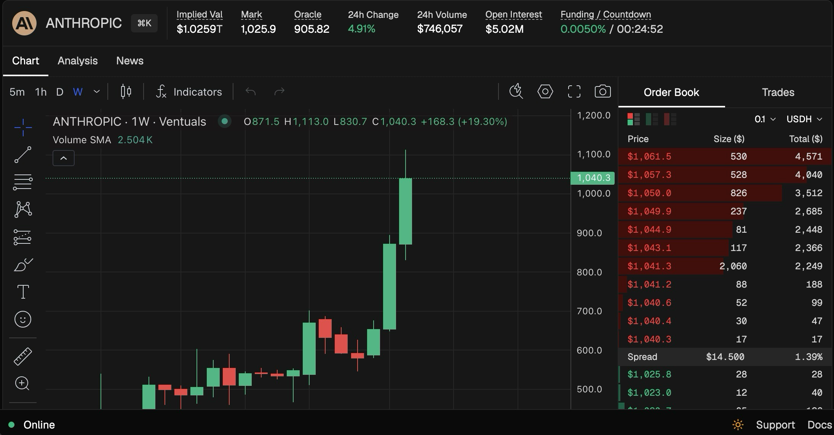Select the 5m timeframe

click(17, 92)
